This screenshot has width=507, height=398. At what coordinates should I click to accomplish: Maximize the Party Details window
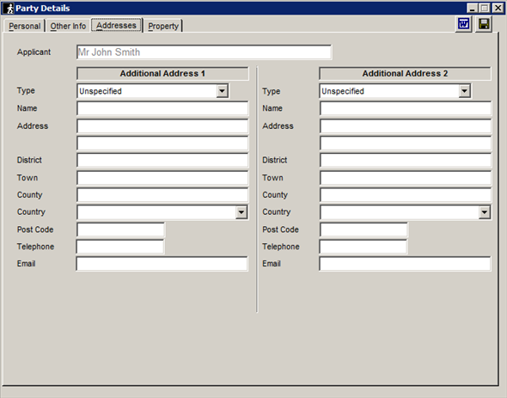485,8
